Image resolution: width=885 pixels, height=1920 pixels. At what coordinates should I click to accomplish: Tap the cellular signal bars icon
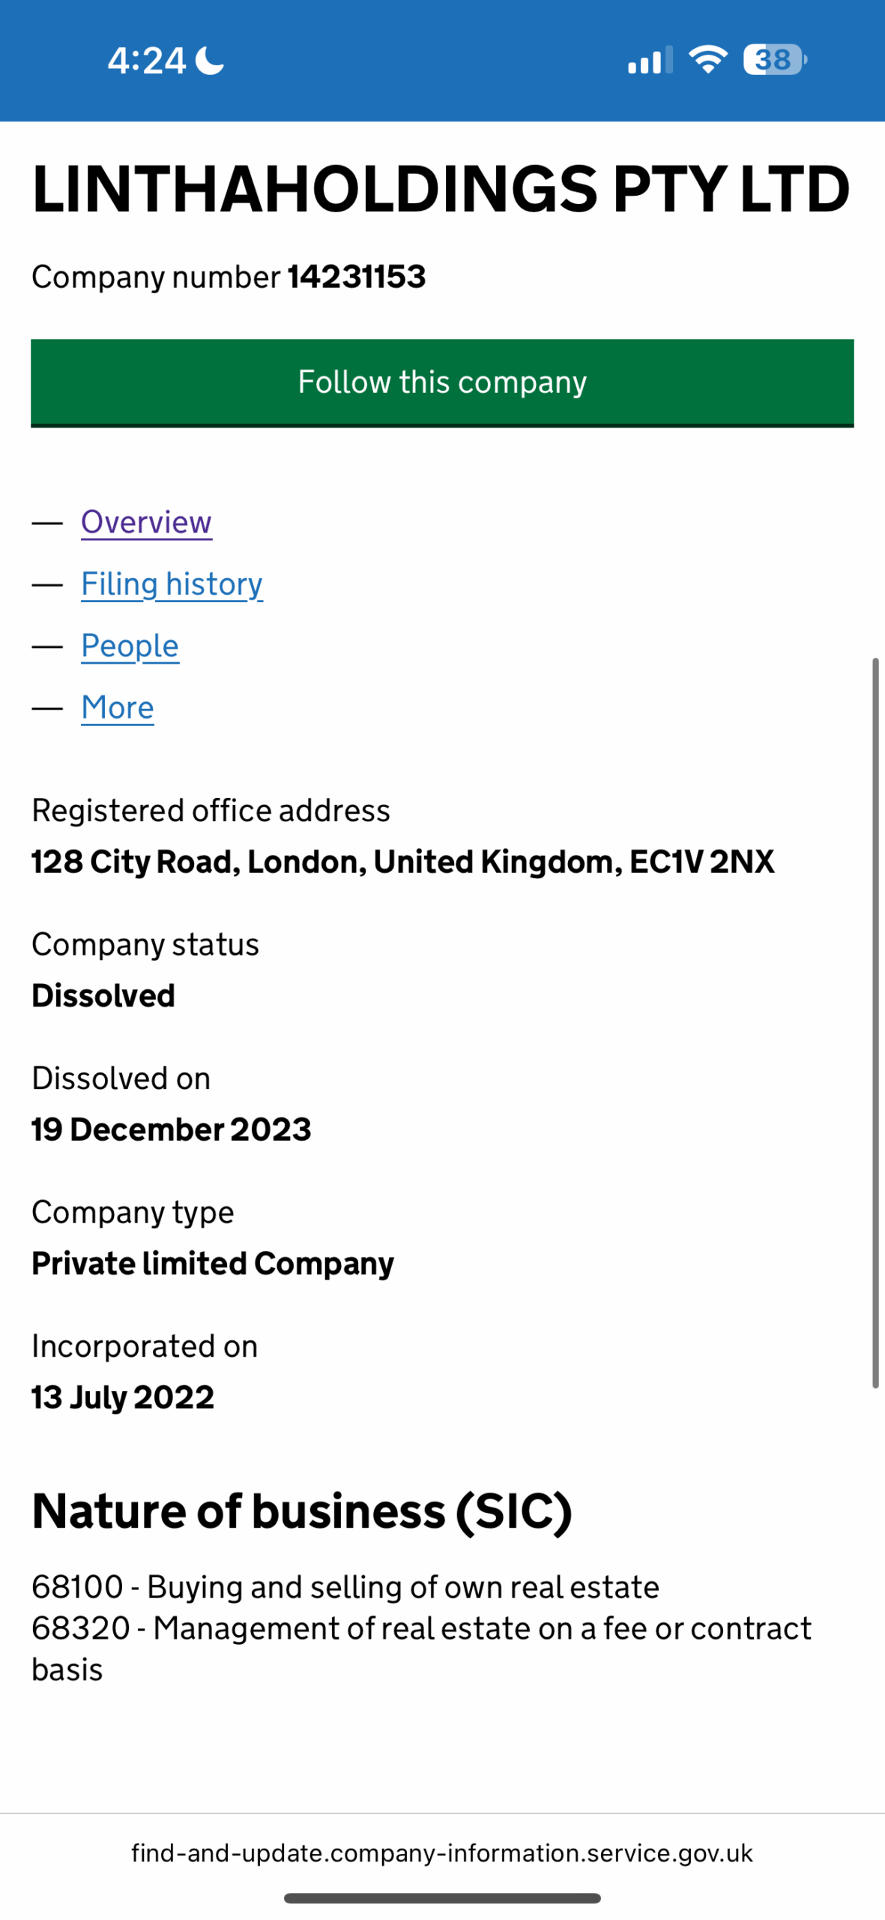click(x=649, y=60)
